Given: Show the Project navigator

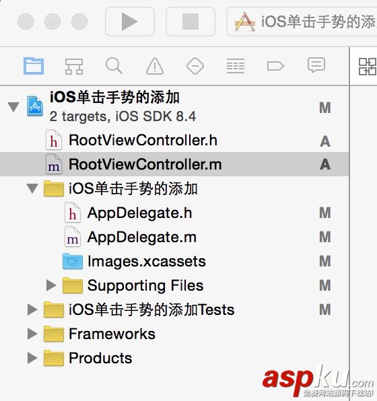Looking at the screenshot, I should (x=34, y=66).
